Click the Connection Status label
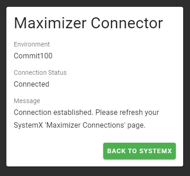This screenshot has width=190, height=176. pyautogui.click(x=40, y=72)
